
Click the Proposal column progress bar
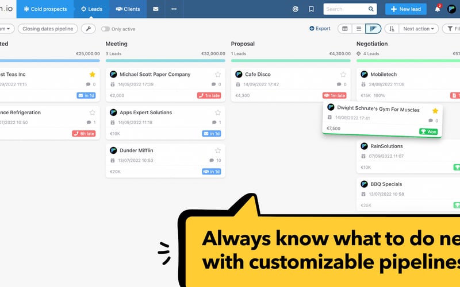coord(291,61)
